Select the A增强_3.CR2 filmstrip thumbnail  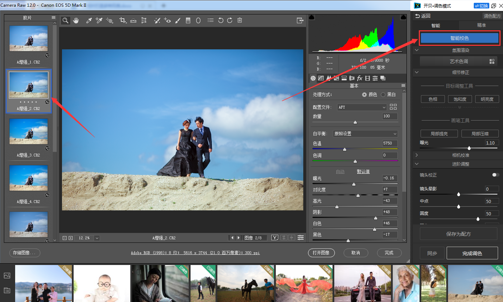click(29, 131)
